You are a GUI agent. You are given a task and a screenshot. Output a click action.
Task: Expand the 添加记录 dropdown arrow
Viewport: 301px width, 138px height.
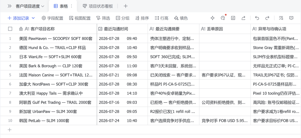coord(33,18)
